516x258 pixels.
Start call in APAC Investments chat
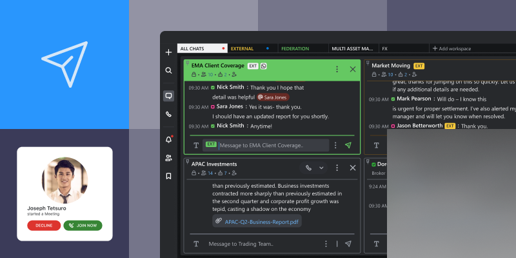tap(308, 168)
